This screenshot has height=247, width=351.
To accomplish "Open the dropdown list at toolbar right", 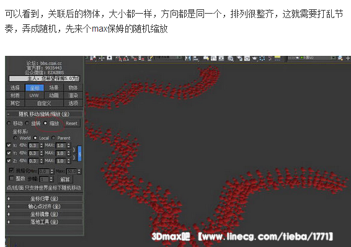I will pyautogui.click(x=312, y=58).
